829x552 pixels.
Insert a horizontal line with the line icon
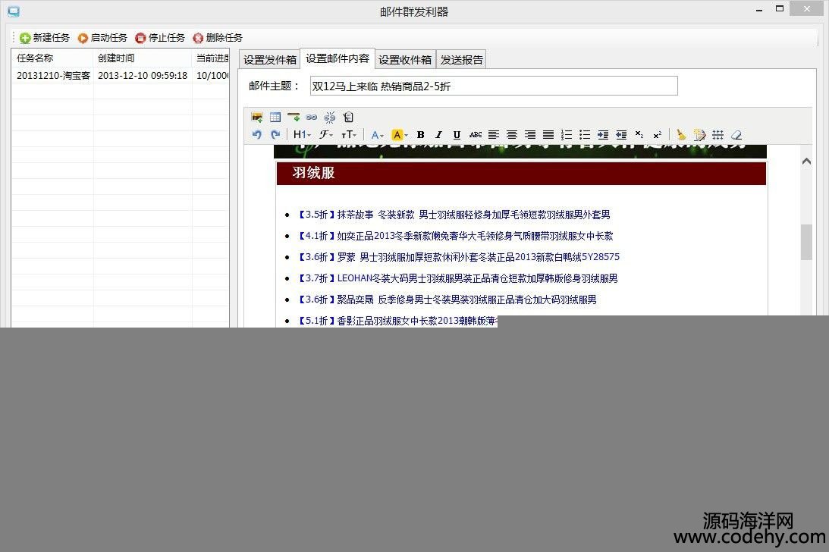294,117
